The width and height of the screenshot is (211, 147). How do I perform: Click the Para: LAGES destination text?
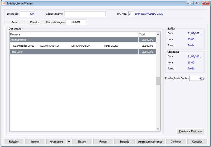[x=111, y=46]
